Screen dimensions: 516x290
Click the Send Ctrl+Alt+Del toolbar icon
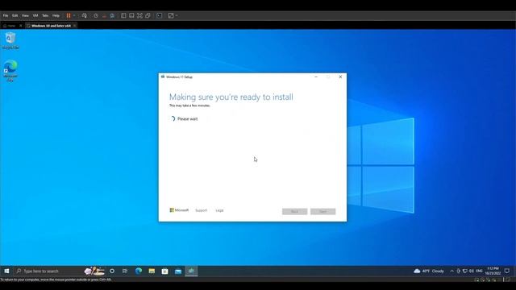[x=85, y=15]
